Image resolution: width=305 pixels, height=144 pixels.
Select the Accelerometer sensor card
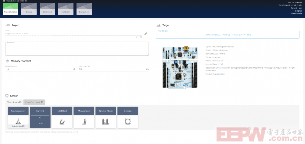pos(18,117)
